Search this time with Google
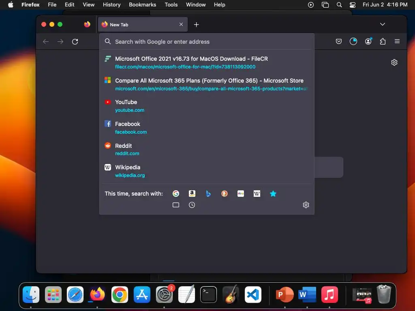This screenshot has width=415, height=311. 176,194
